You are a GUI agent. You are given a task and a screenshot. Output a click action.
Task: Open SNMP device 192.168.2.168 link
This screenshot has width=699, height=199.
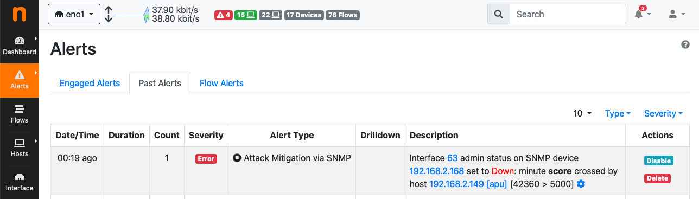tap(437, 171)
